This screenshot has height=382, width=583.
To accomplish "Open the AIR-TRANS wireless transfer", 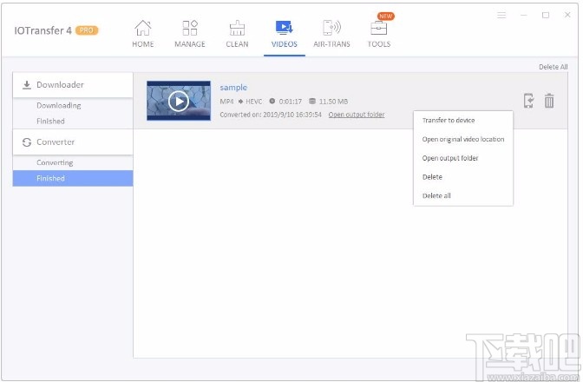I will (331, 34).
